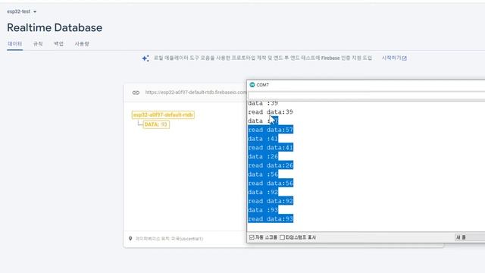485x273 pixels.
Task: Switch to the 사용량 tab
Action: [x=82, y=44]
